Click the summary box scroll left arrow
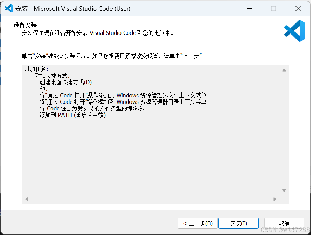Image resolution: width=311 pixels, height=235 pixels. pyautogui.click(x=27, y=199)
